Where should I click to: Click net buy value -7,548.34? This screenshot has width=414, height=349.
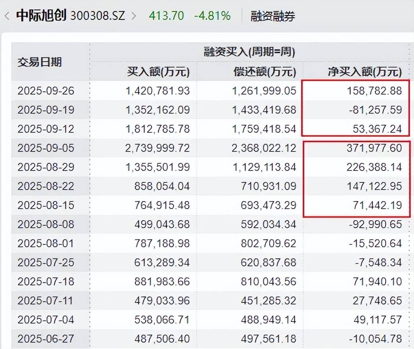pos(378,263)
